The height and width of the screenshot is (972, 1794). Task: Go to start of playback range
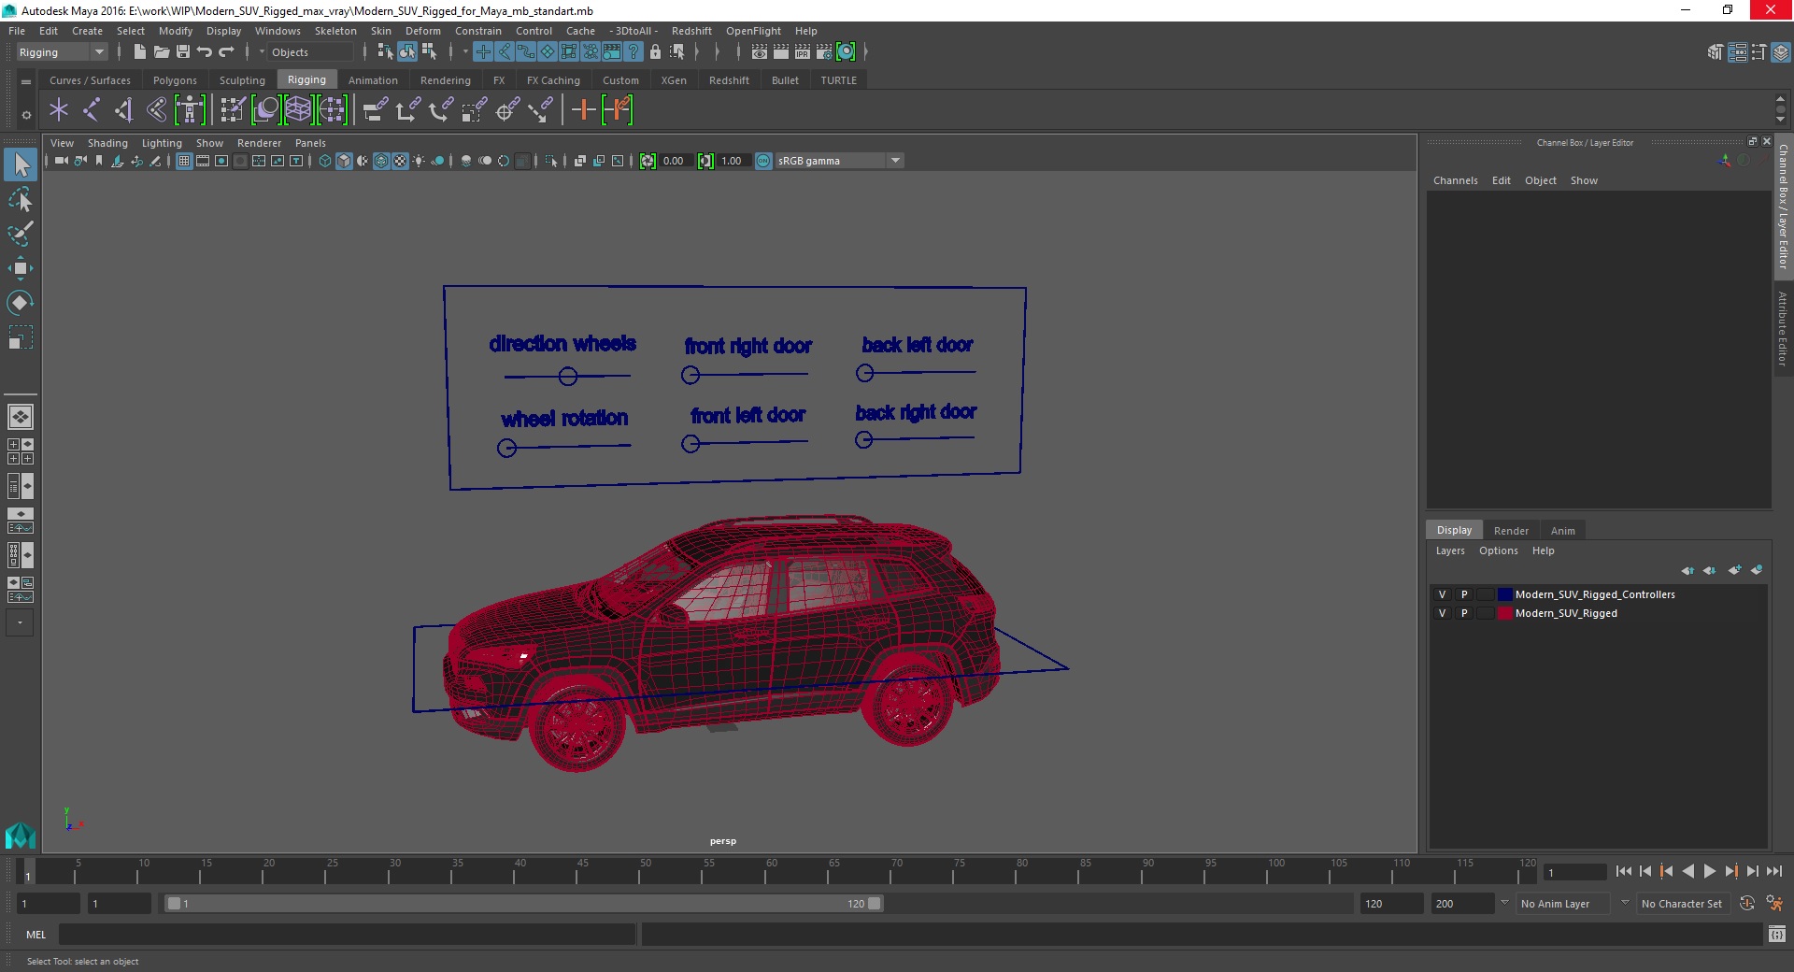pos(1624,871)
